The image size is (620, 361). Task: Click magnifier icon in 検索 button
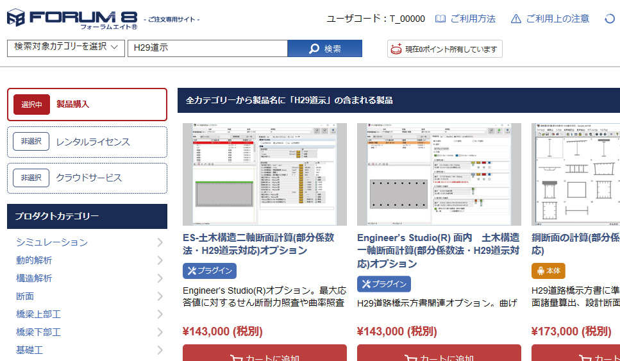[x=314, y=49]
